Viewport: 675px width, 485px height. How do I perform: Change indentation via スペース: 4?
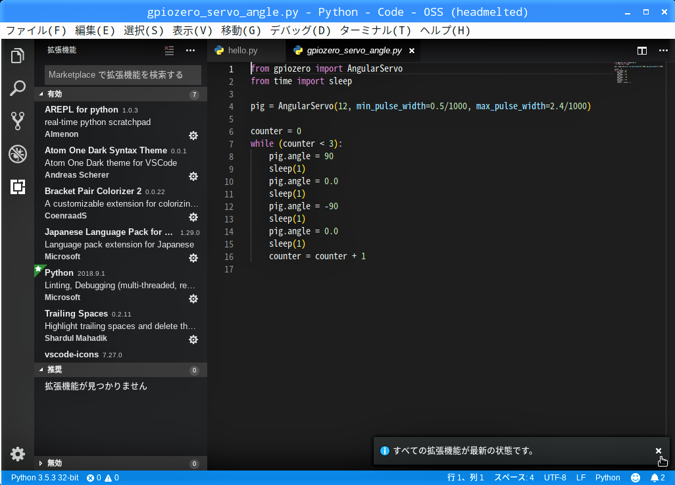514,478
